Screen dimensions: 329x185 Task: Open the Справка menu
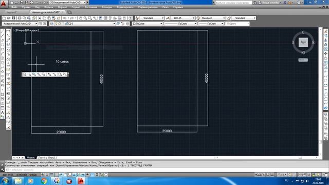tap(178, 7)
